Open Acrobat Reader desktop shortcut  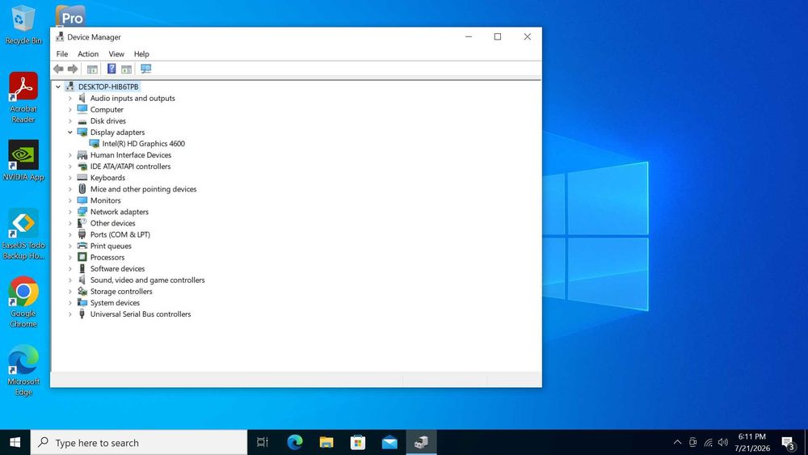[x=23, y=98]
